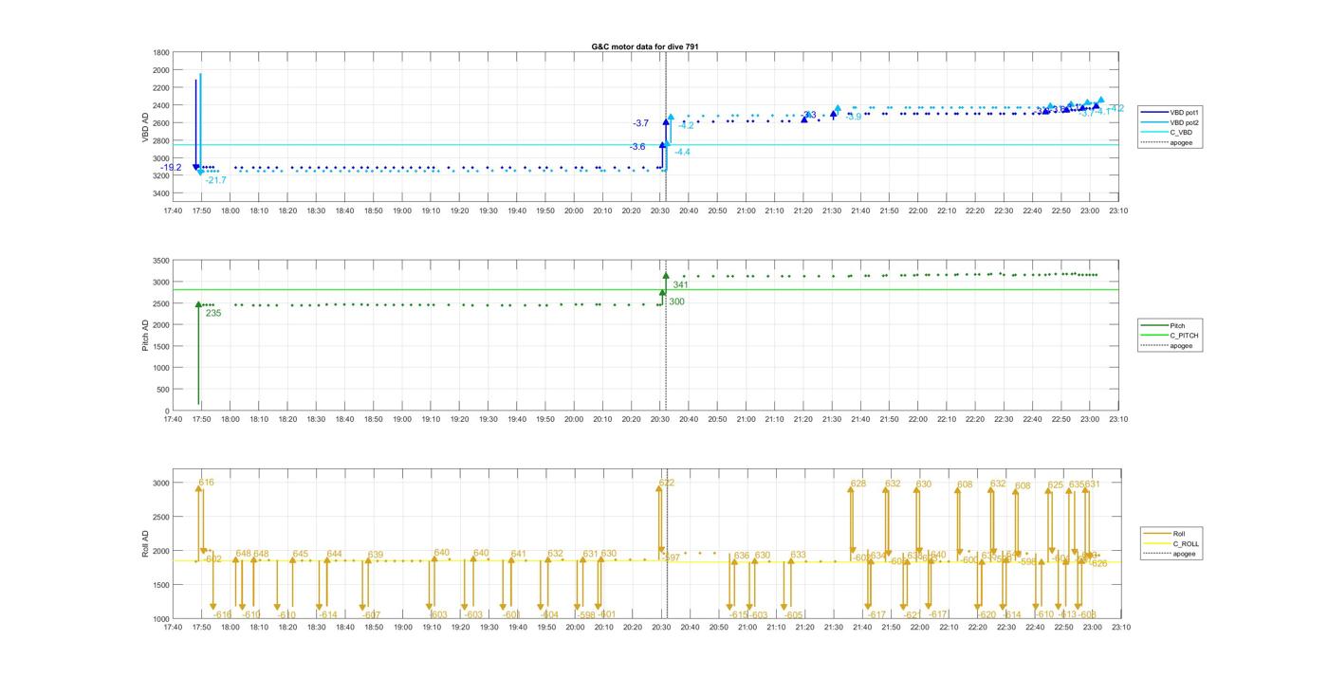Click the '-620' roll data label
Viewport: 1328px width, 695px height.
click(x=987, y=614)
